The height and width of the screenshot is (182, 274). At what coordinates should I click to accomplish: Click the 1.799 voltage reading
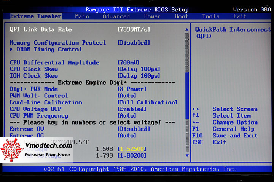pyautogui.click(x=104, y=155)
